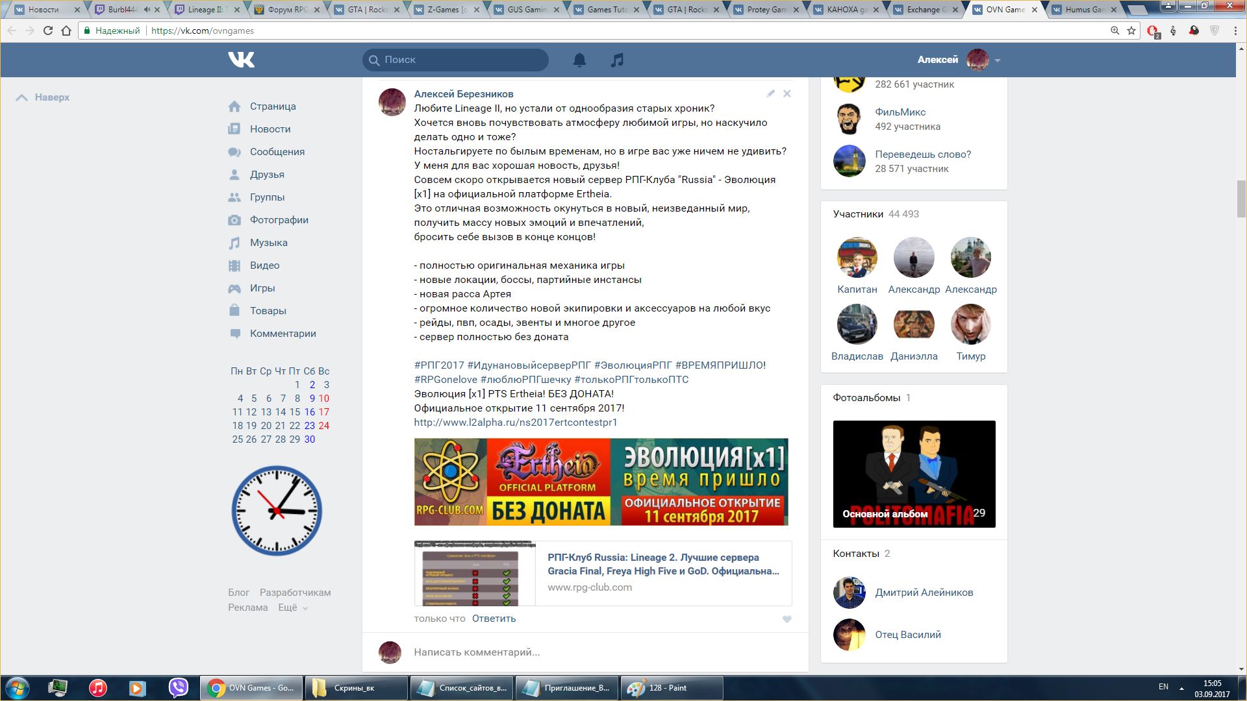The width and height of the screenshot is (1247, 701).
Task: Like the comment with heart icon
Action: (787, 619)
